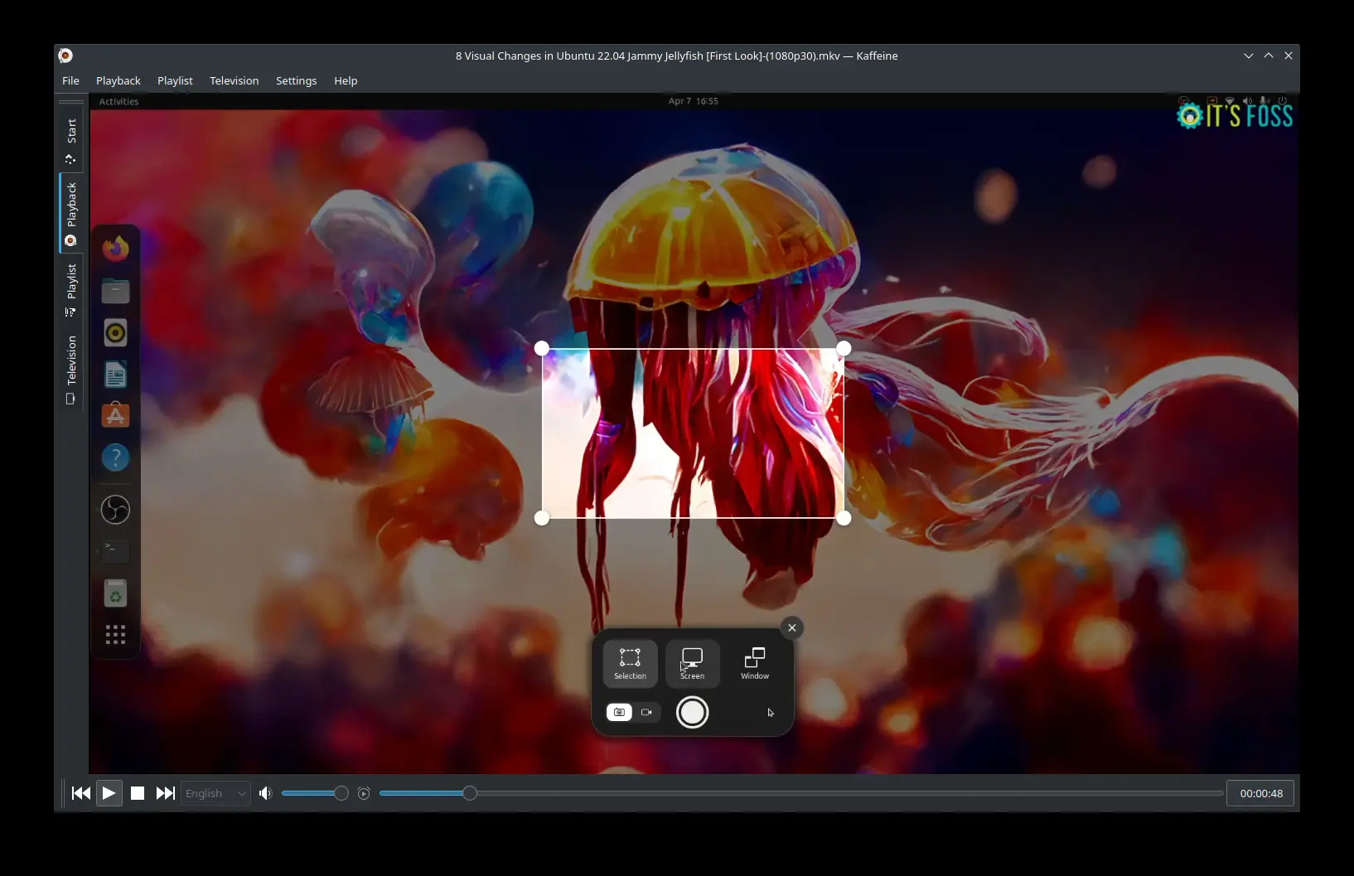Click the system tray icons in the video
Screen dimensions: 1354x876
coord(1234,101)
